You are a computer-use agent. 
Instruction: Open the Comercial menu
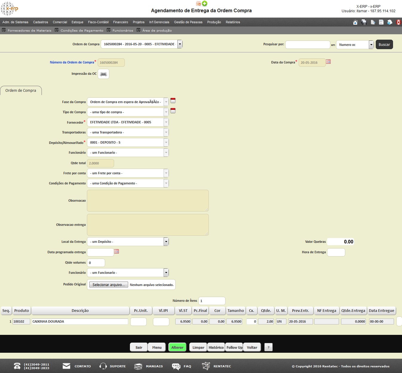coord(60,22)
